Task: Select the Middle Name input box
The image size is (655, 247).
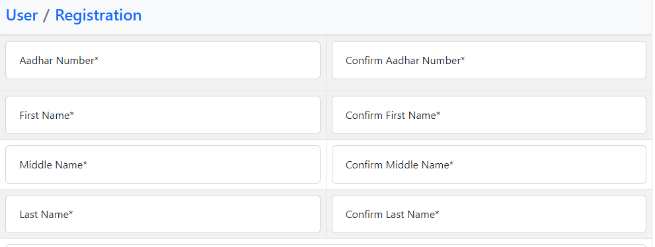Action: [163, 164]
